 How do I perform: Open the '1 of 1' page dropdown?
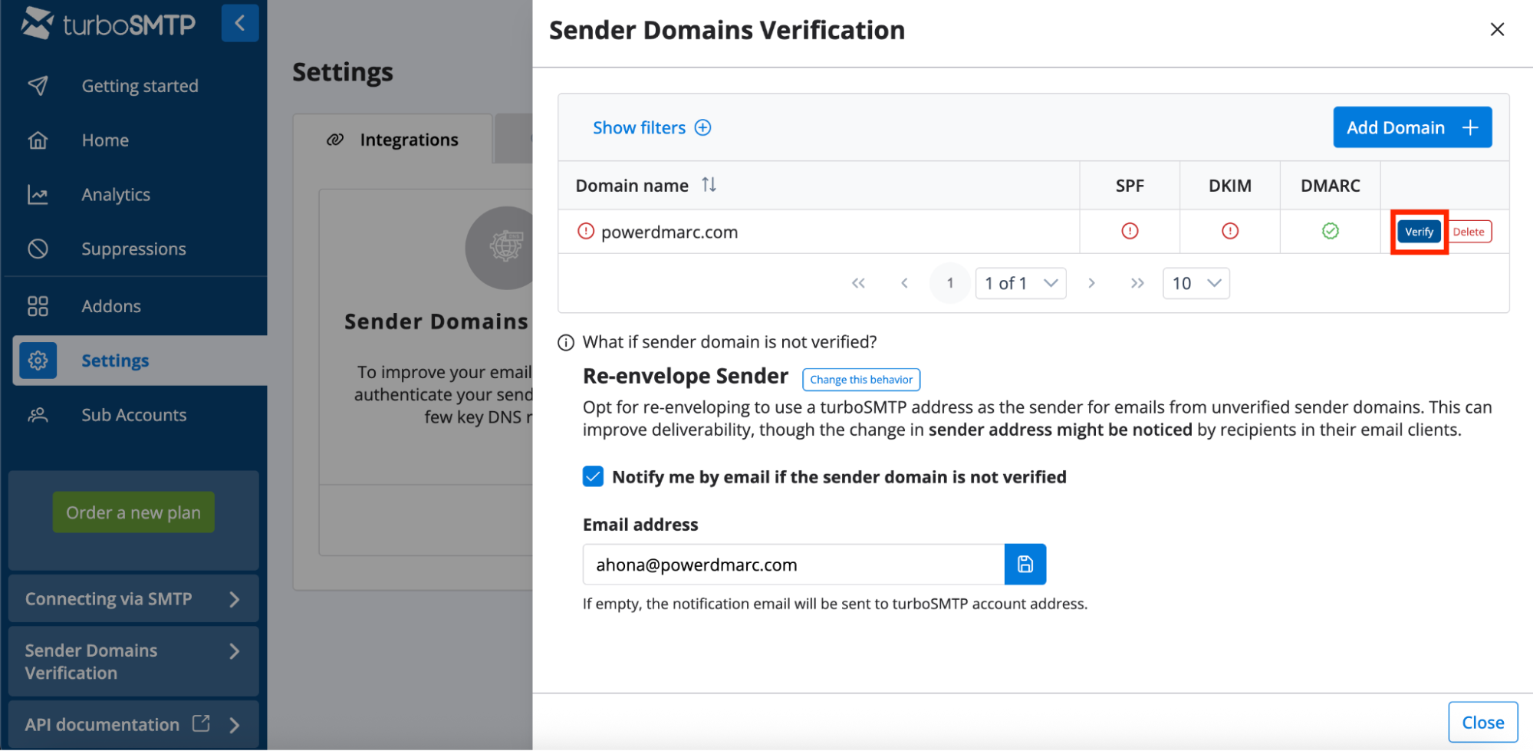pos(1020,283)
